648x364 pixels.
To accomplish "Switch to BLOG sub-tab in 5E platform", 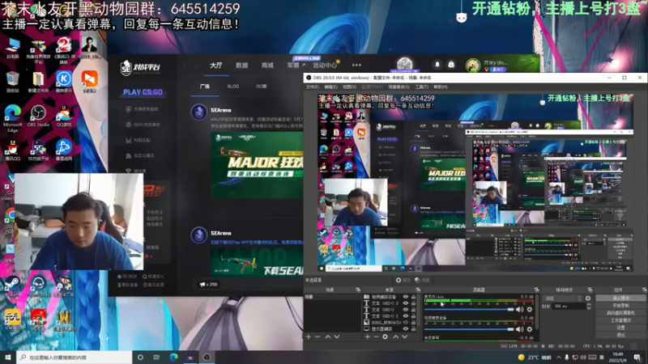I will click(233, 87).
